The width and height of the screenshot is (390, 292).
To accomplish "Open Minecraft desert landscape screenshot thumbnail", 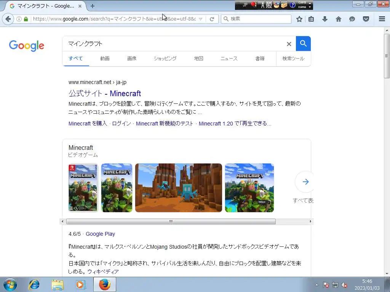I will pyautogui.click(x=179, y=188).
